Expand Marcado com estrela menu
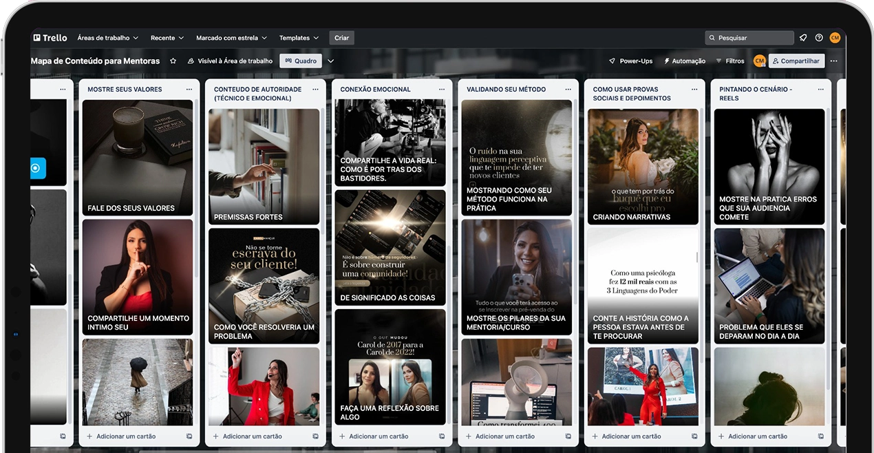 (x=233, y=38)
